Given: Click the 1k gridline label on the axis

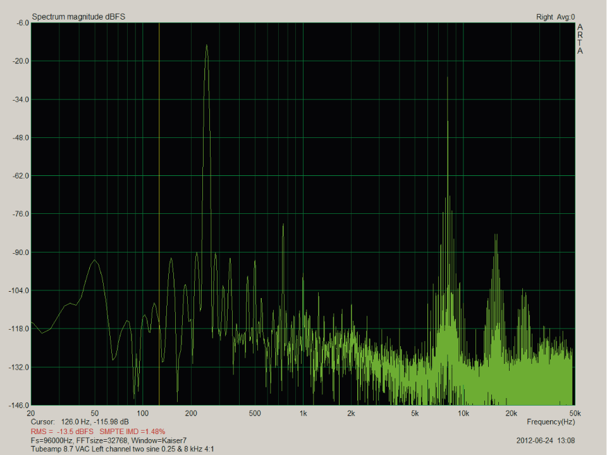Looking at the screenshot, I should pyautogui.click(x=302, y=412).
